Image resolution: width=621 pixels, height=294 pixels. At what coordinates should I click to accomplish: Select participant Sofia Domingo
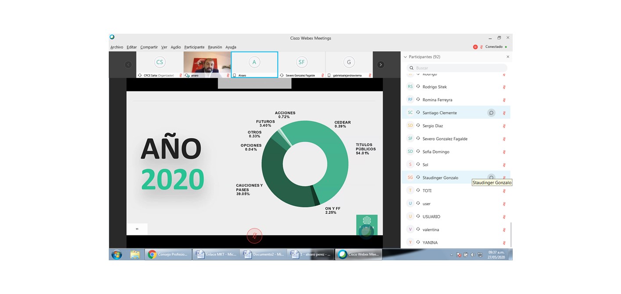(436, 152)
